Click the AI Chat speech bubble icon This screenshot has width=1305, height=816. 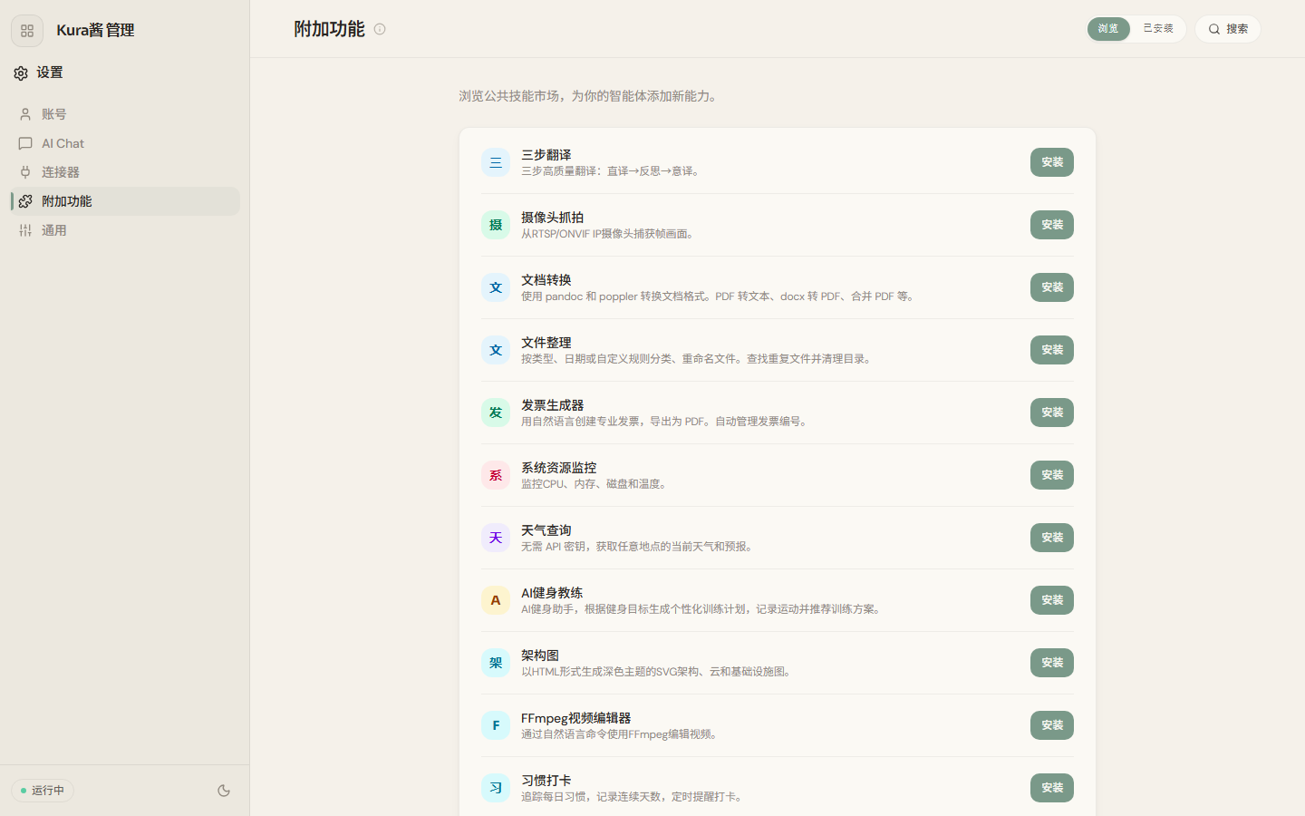coord(25,143)
